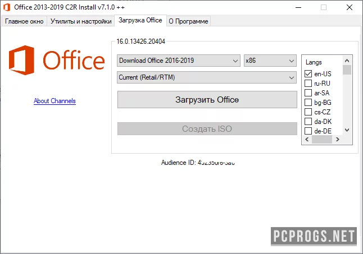363x254 pixels.
Task: Switch to Утилиты и настройки tab
Action: click(x=81, y=21)
